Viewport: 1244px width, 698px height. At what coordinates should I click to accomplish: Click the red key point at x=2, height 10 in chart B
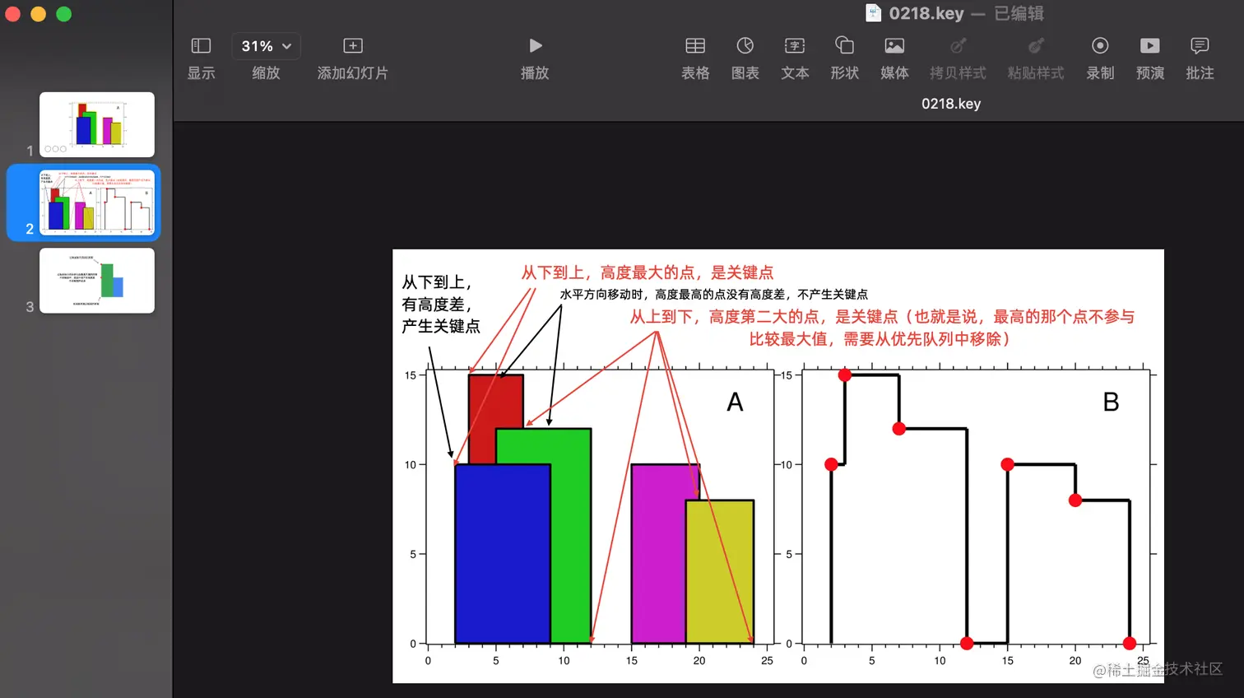[x=831, y=465]
